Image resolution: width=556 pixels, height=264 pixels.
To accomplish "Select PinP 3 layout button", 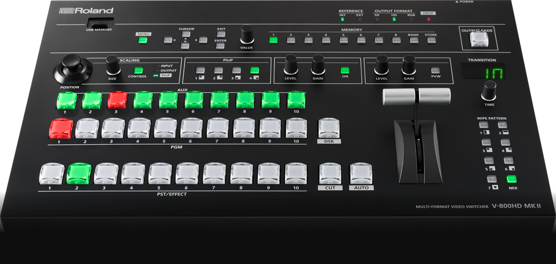I will (x=237, y=70).
